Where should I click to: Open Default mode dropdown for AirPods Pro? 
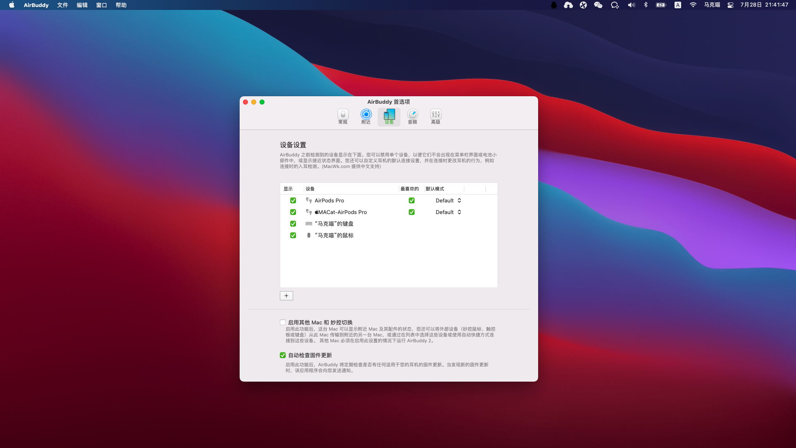click(448, 200)
